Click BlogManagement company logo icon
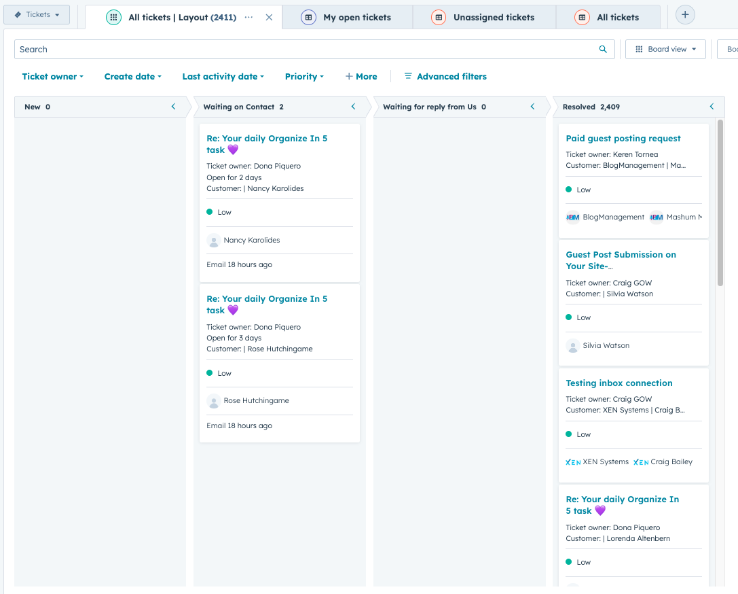 [573, 217]
